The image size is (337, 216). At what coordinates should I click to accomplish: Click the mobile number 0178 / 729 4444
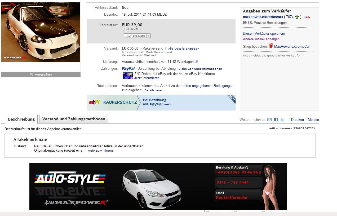pyautogui.click(x=233, y=183)
